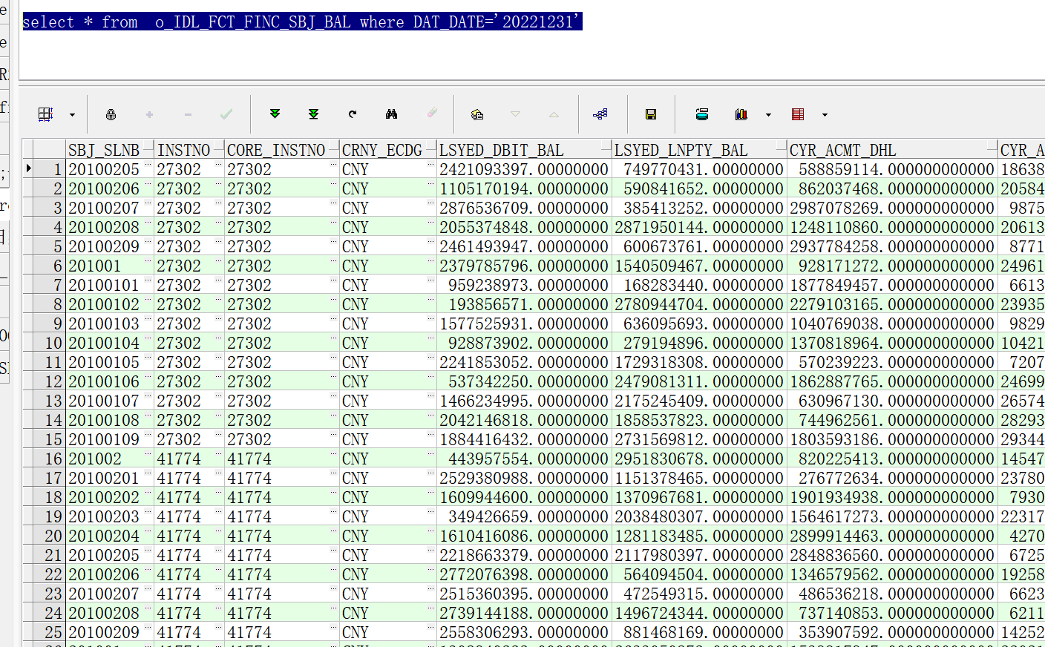Click value 193856571.00000000

coord(524,304)
